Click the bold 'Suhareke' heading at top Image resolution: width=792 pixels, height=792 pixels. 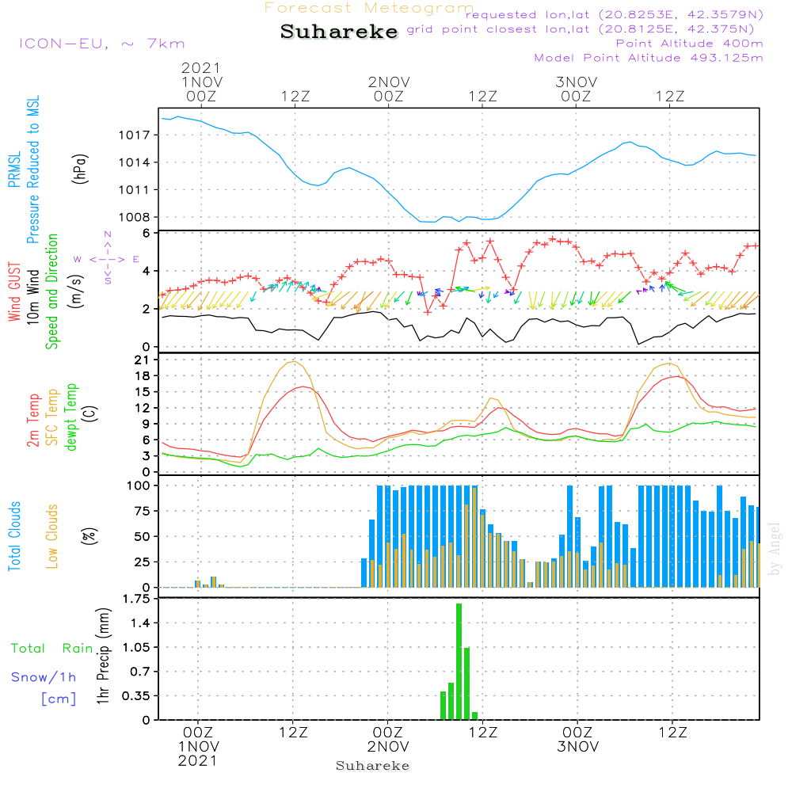(339, 32)
